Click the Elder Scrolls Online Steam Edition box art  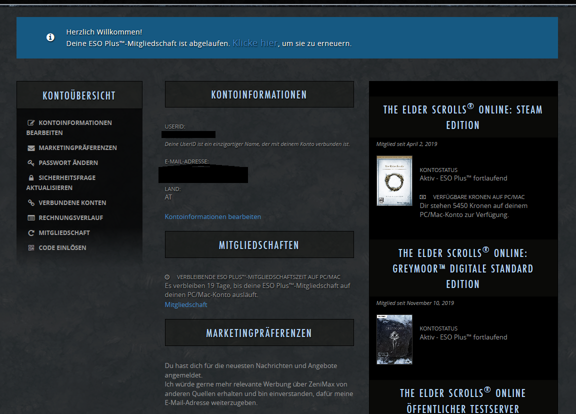(x=394, y=180)
